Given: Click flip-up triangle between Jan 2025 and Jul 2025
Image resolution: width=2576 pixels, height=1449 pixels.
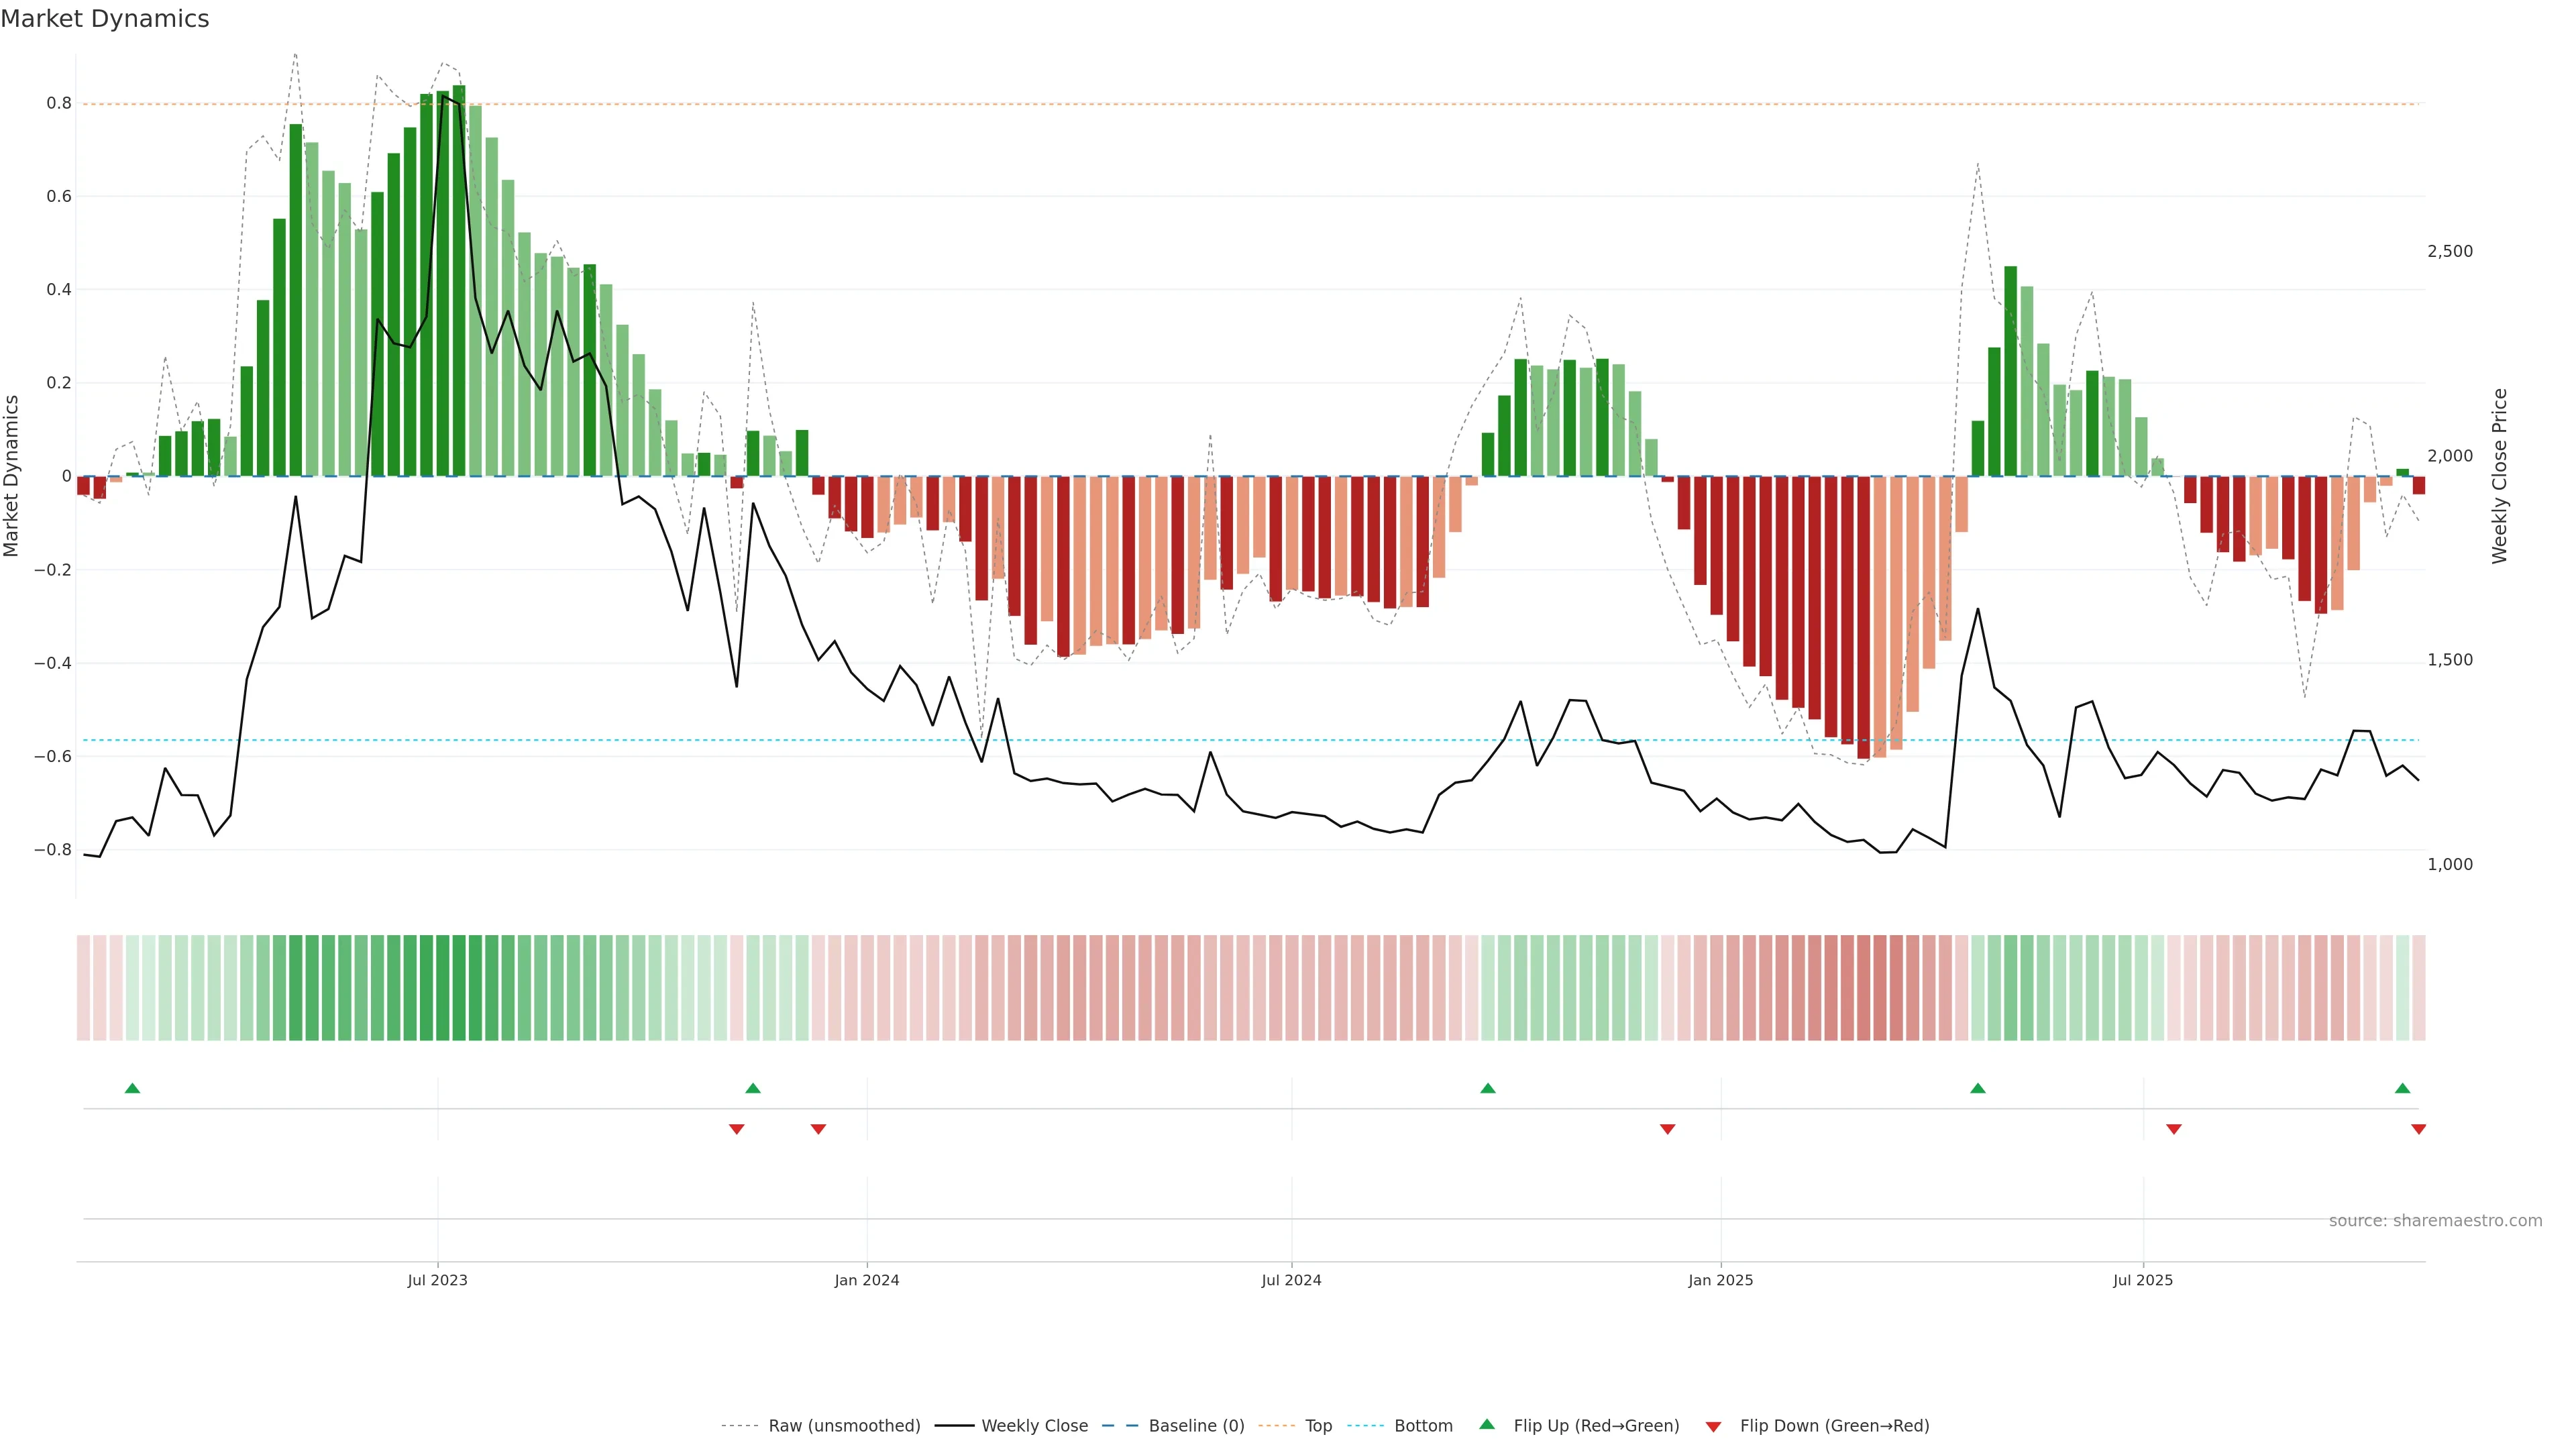Looking at the screenshot, I should (x=1978, y=1088).
